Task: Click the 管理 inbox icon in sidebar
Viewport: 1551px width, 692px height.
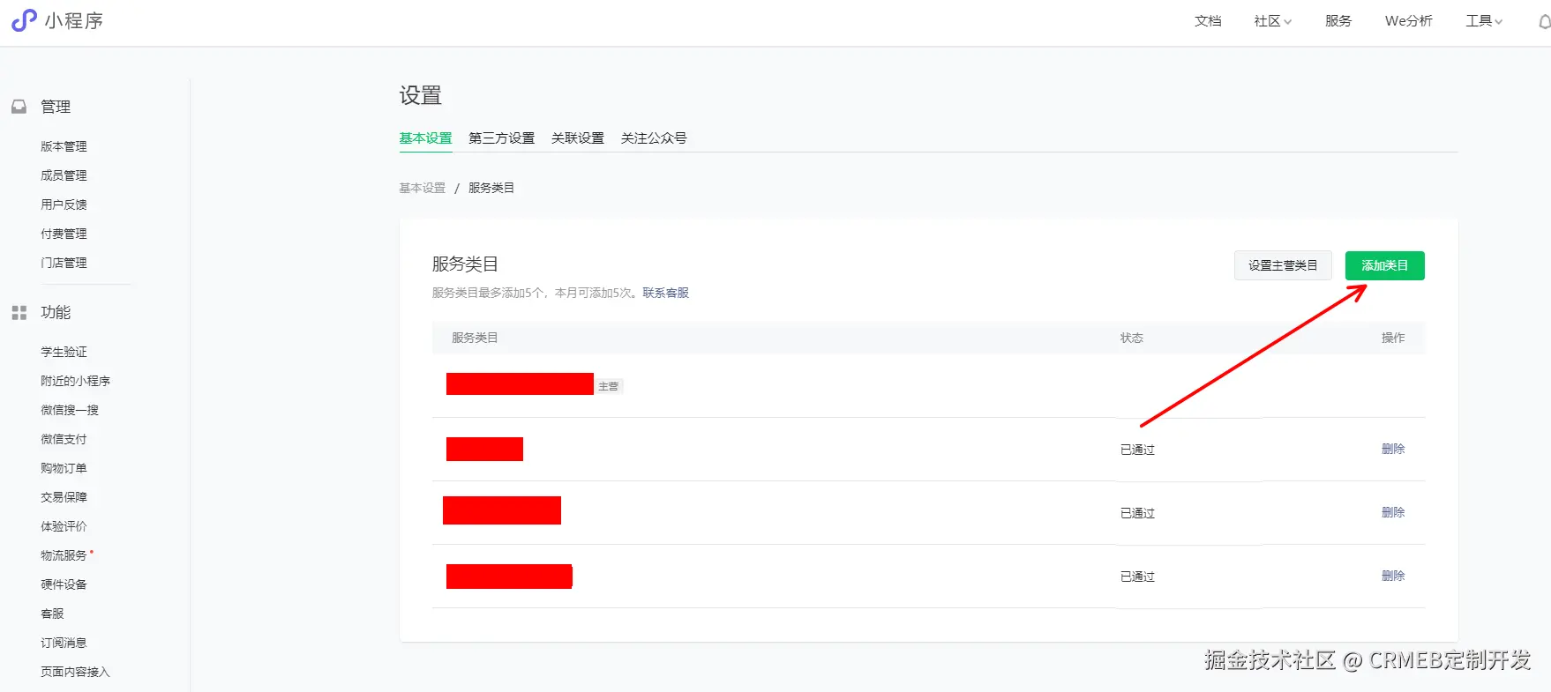Action: click(19, 107)
